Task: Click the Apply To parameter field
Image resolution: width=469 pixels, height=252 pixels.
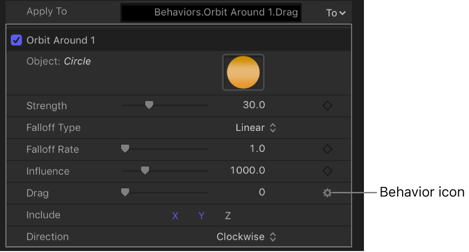Action: (x=211, y=13)
